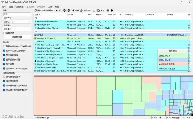
Task: Click the WPTx64 row icon
Action: pos(35,35)
